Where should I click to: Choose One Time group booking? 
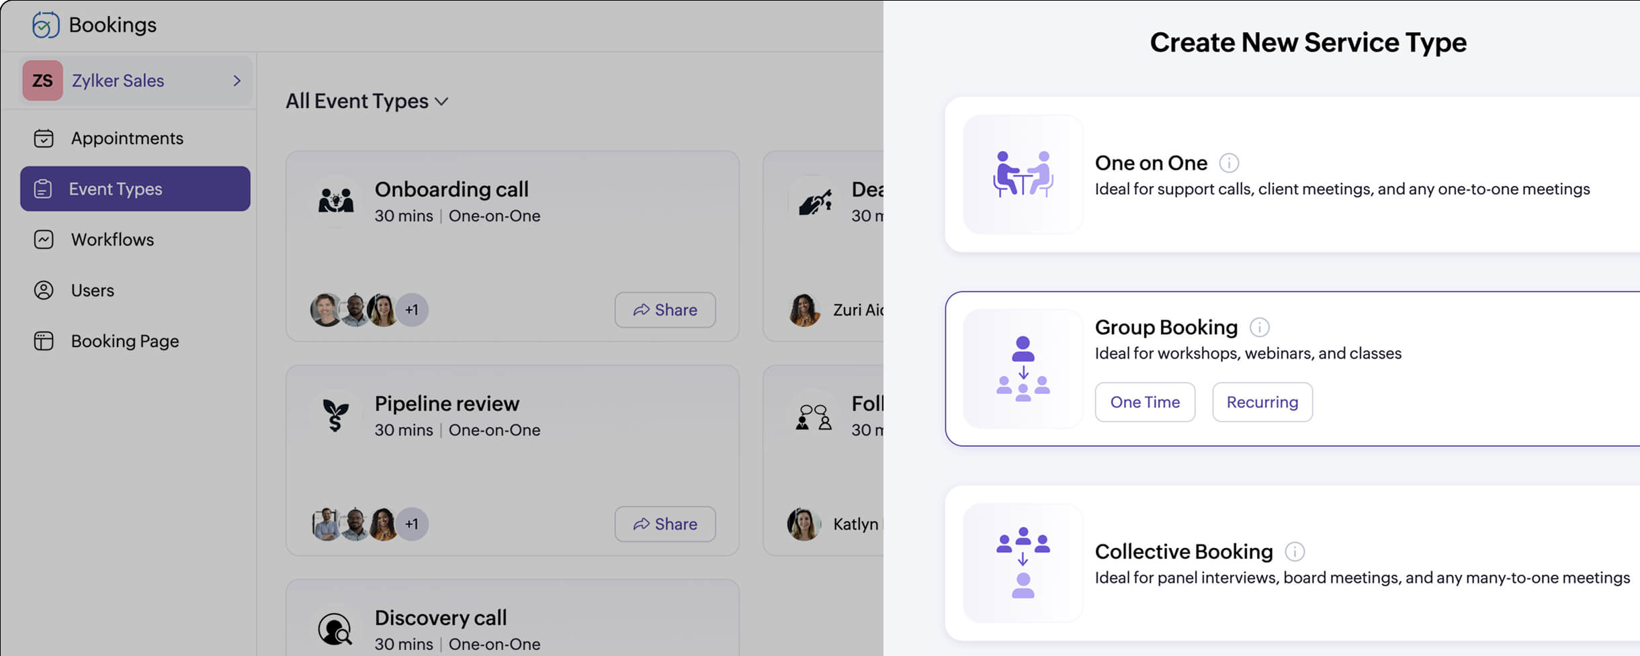1145,402
